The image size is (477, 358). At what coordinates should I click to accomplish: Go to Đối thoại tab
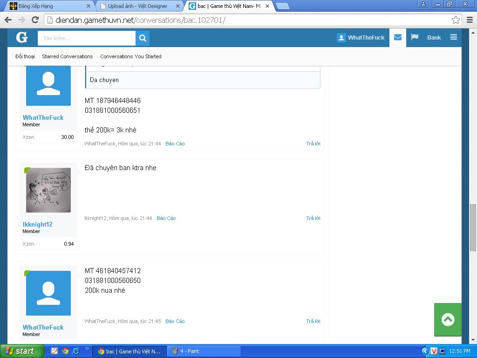[25, 56]
